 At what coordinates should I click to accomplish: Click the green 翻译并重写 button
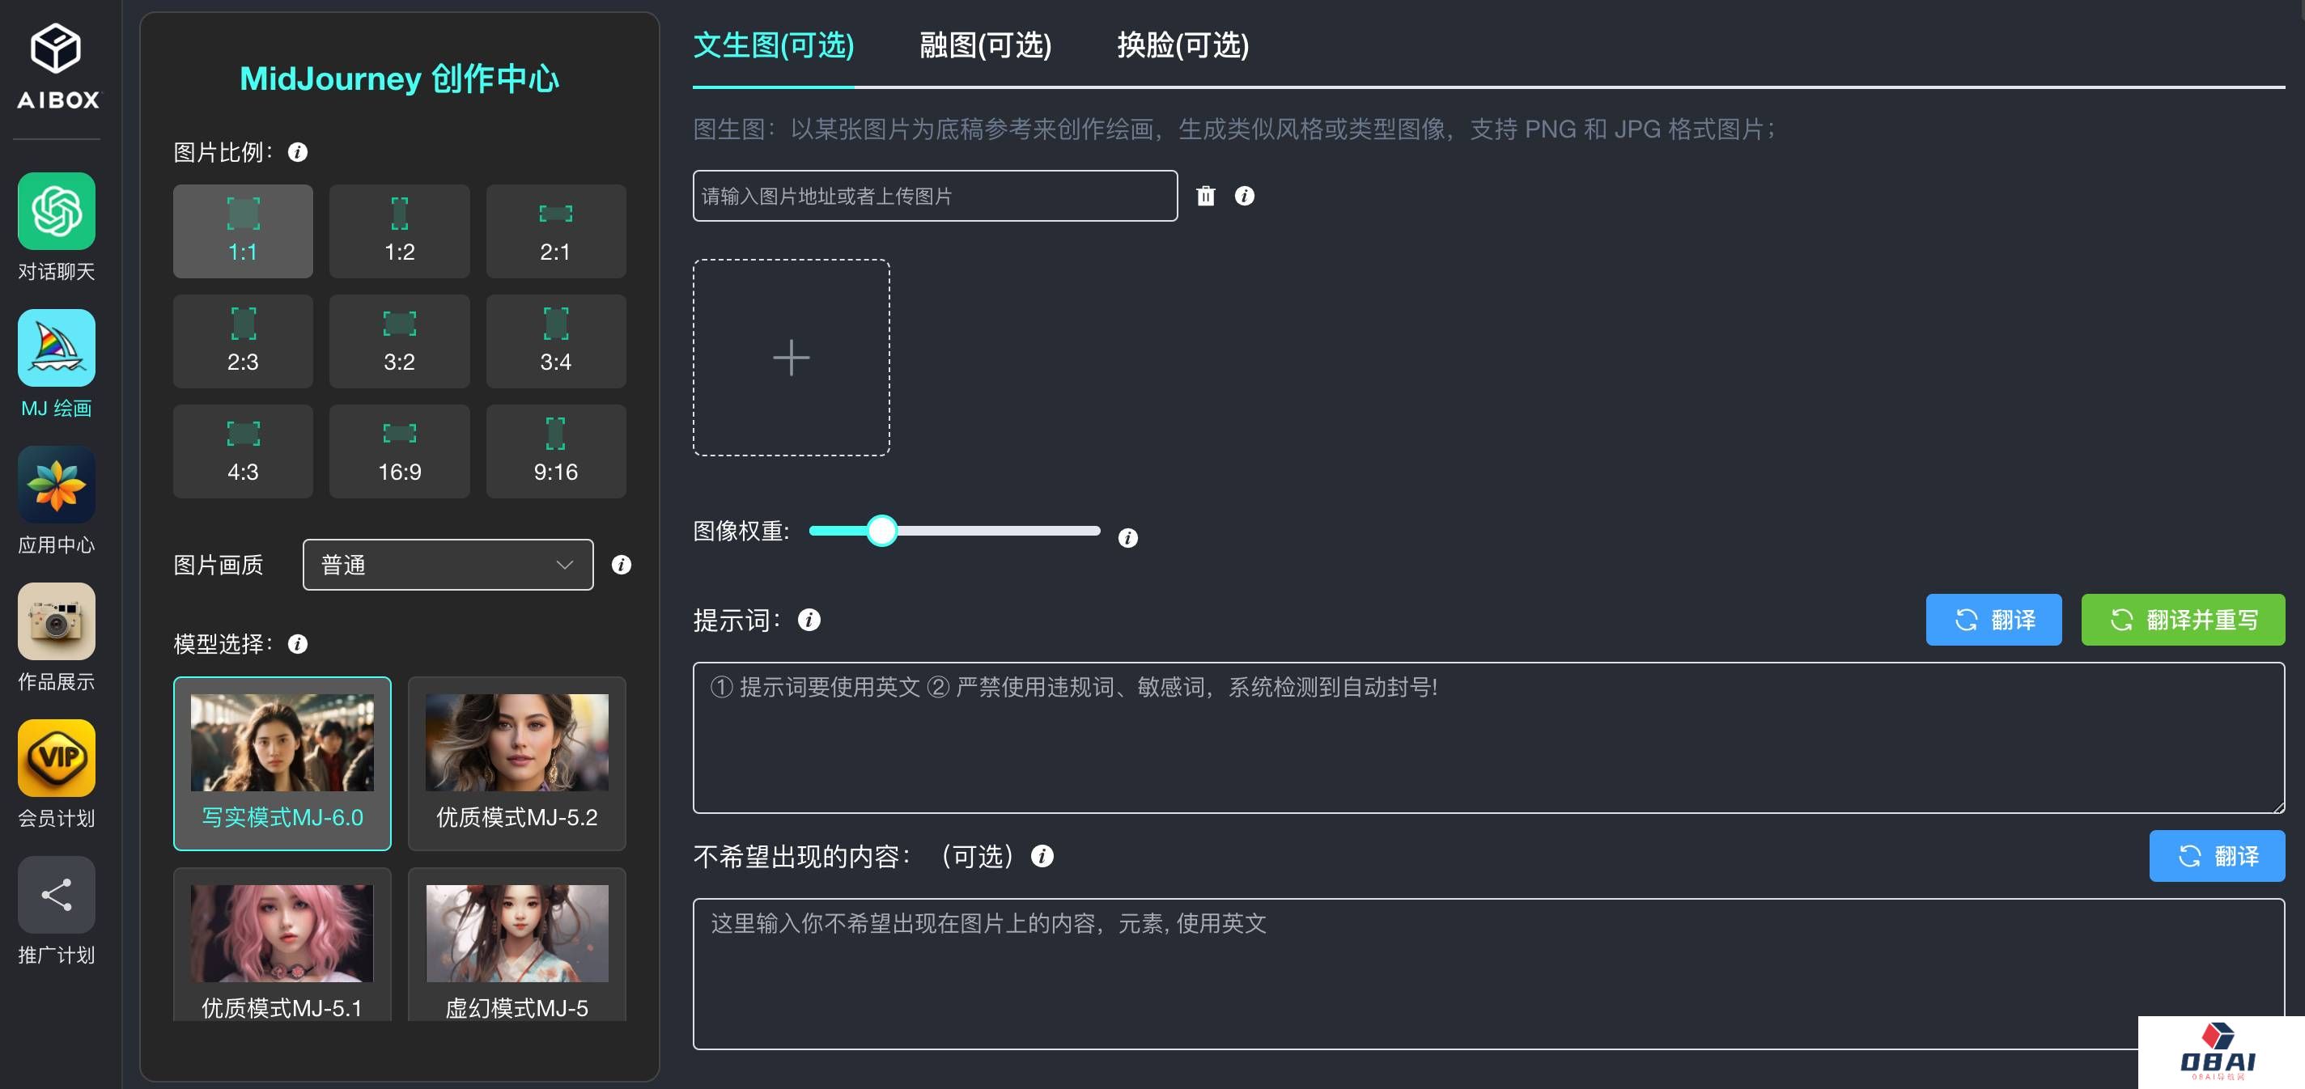[x=2184, y=619]
